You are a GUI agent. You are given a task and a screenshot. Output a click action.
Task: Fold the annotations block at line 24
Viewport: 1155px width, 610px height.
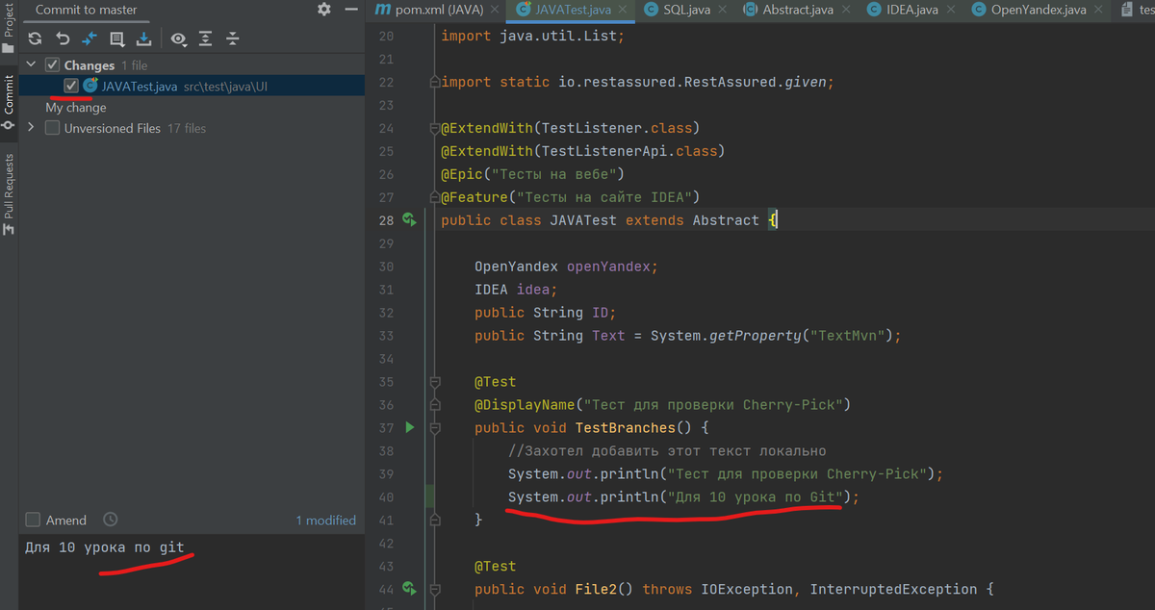435,128
